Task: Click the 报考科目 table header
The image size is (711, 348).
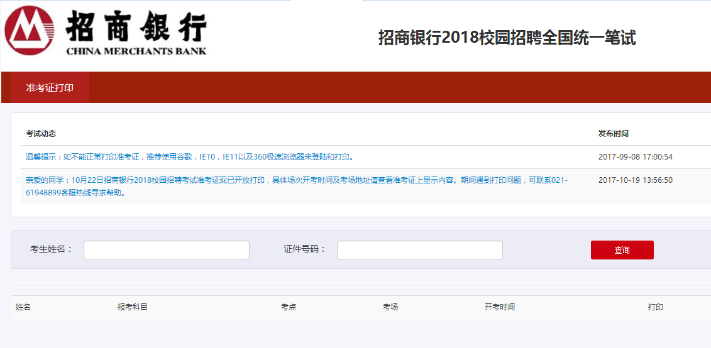Action: [133, 307]
